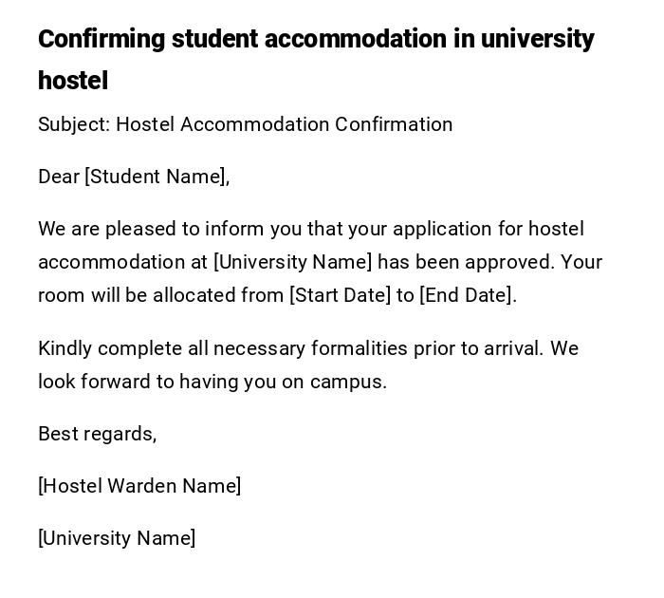Click "[University Name]" placeholder in the body paragraph
664x598 pixels.
292,262
